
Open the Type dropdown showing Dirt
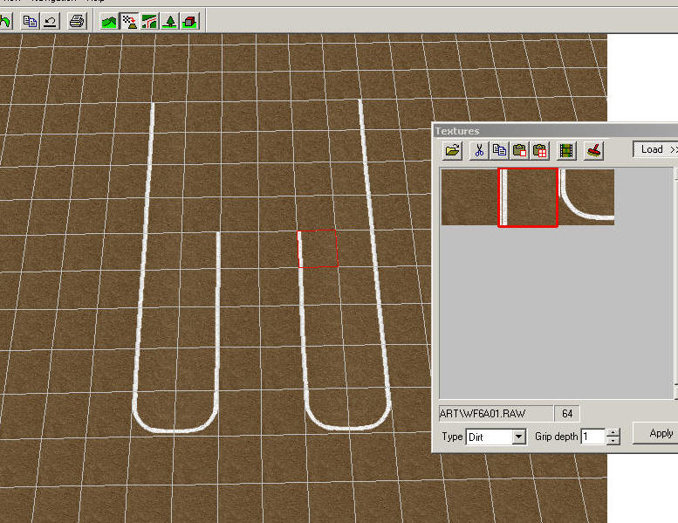519,437
